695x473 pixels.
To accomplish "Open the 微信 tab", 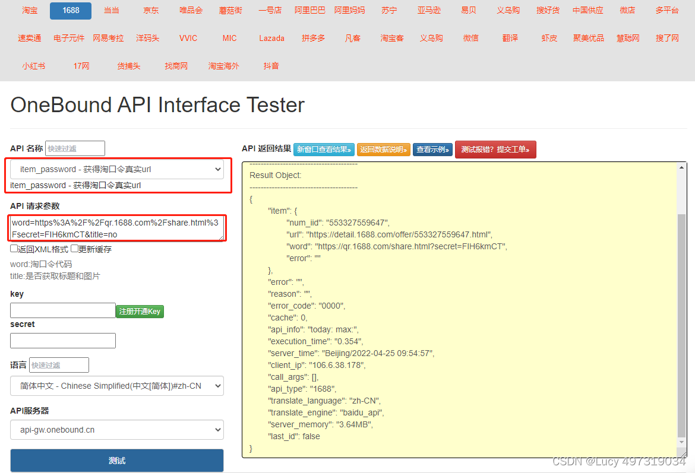I will point(470,38).
